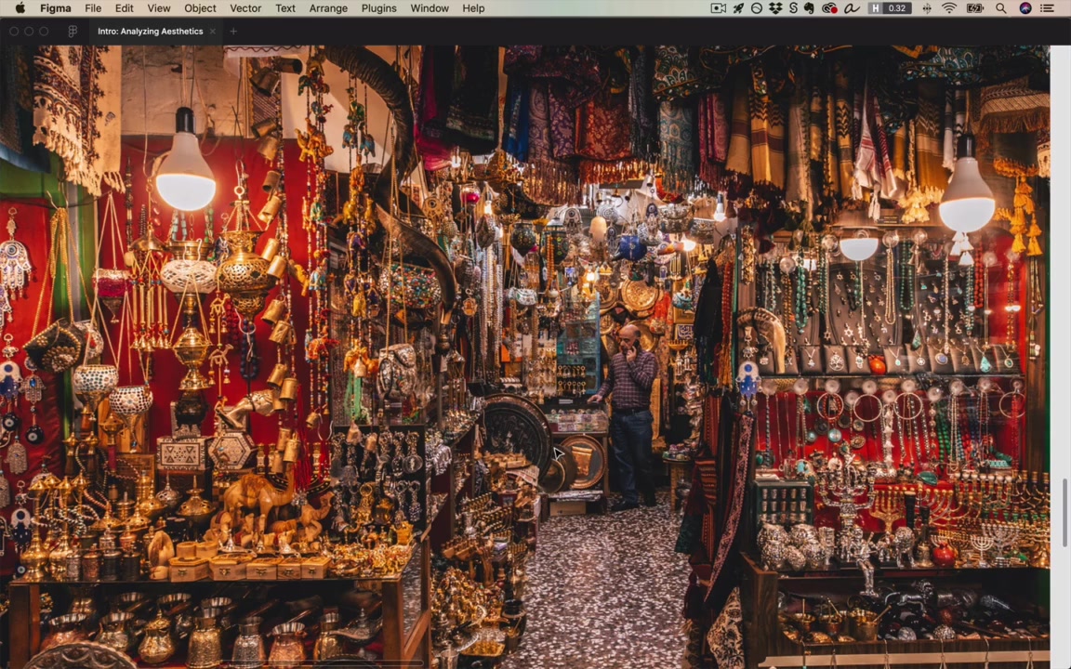Open a new tab with plus button
The image size is (1071, 669).
[233, 32]
